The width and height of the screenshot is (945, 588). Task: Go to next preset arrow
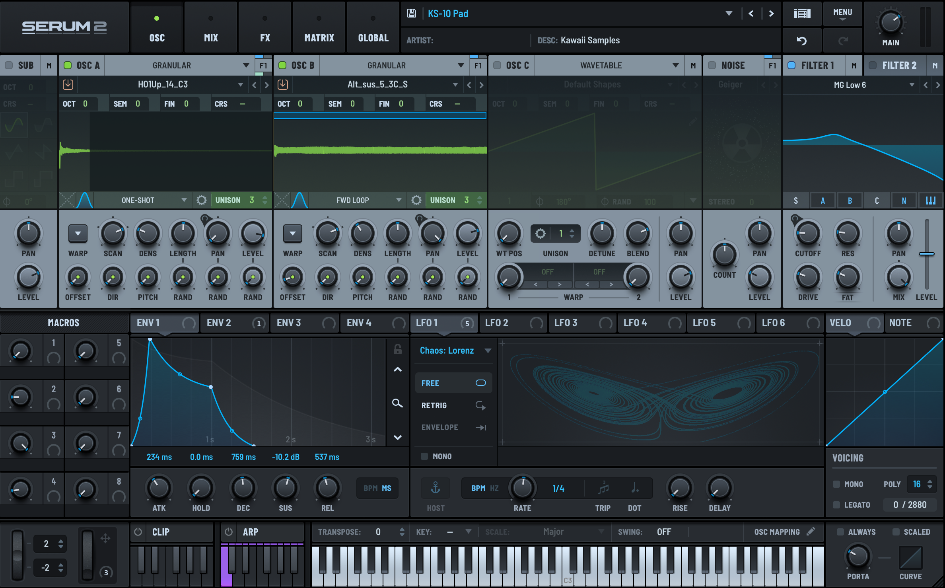click(x=771, y=14)
